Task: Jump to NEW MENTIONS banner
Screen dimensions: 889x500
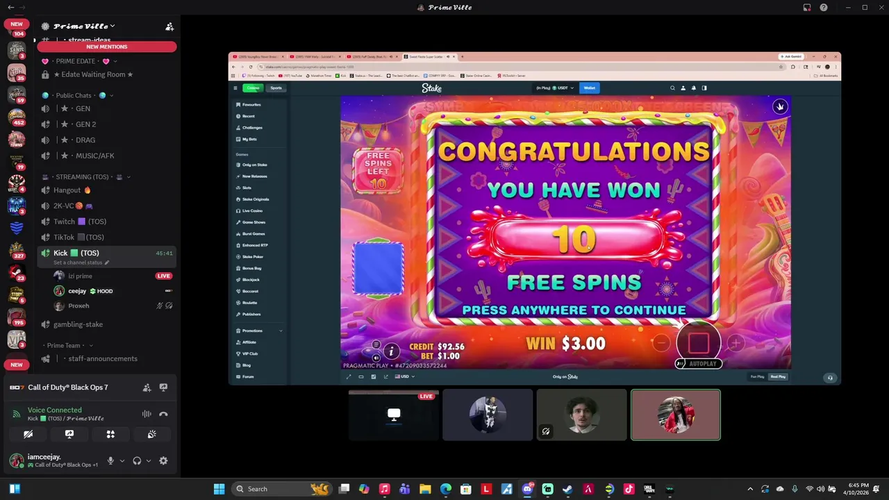Action: pyautogui.click(x=107, y=47)
